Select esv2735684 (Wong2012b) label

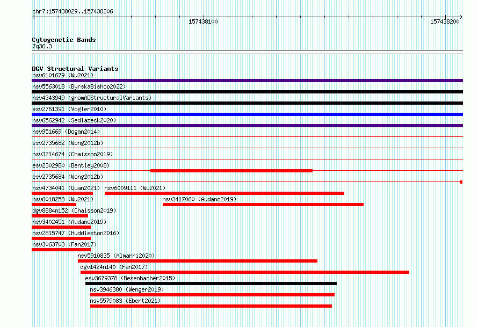(68, 177)
